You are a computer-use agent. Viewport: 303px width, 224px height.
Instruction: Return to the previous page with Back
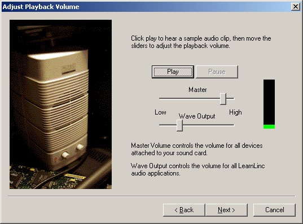184,210
